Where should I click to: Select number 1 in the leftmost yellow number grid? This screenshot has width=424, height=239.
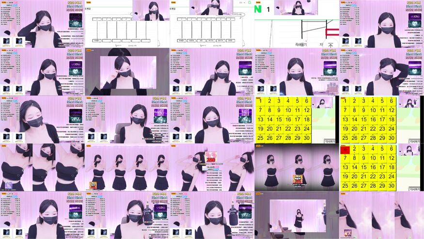tap(260, 101)
